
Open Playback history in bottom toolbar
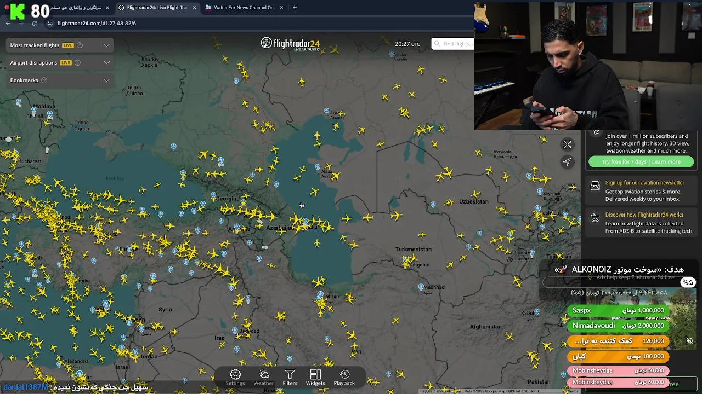[x=344, y=377]
